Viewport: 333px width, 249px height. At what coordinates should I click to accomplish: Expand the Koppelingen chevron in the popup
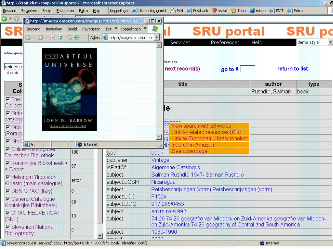pos(145,28)
